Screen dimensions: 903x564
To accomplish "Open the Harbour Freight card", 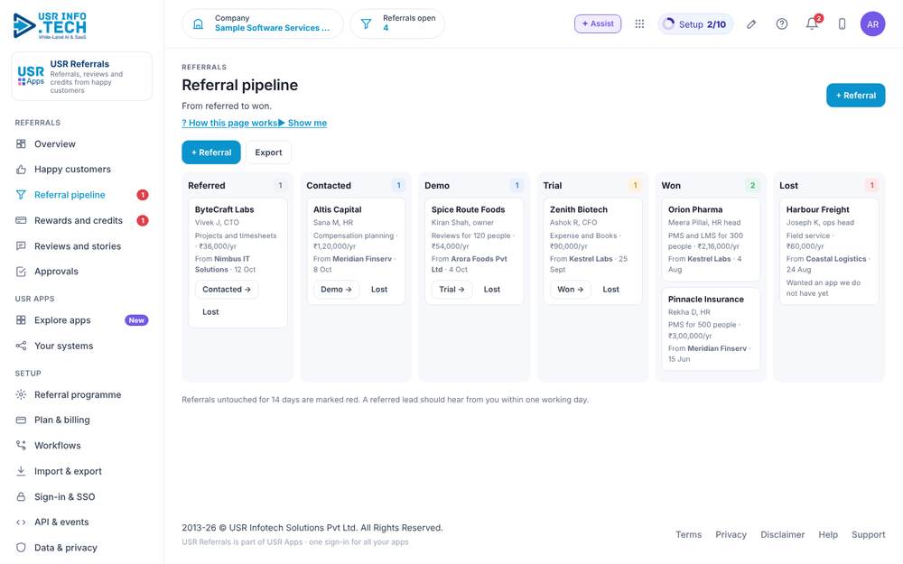I will 829,252.
